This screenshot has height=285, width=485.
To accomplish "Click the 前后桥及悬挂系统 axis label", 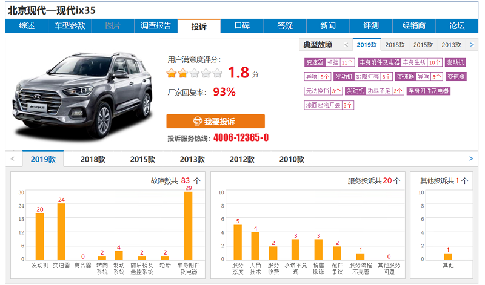I will point(142,268).
